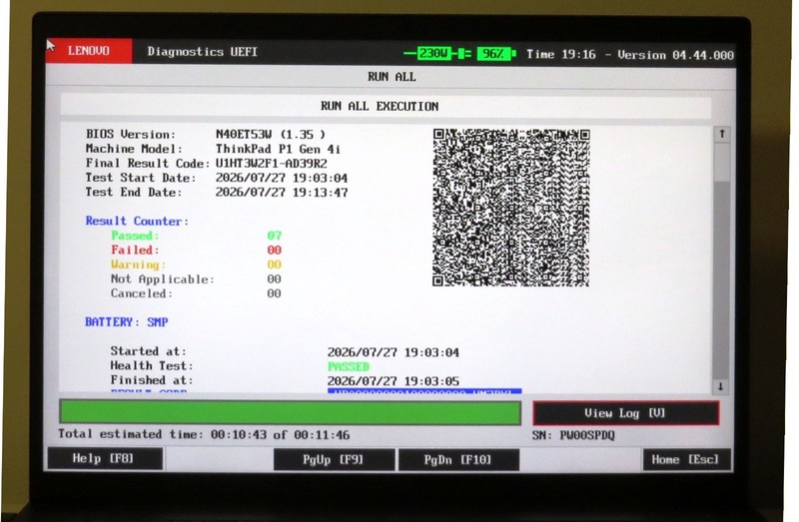This screenshot has width=799, height=522.
Task: Click the Result Counter heading
Action: pyautogui.click(x=137, y=221)
